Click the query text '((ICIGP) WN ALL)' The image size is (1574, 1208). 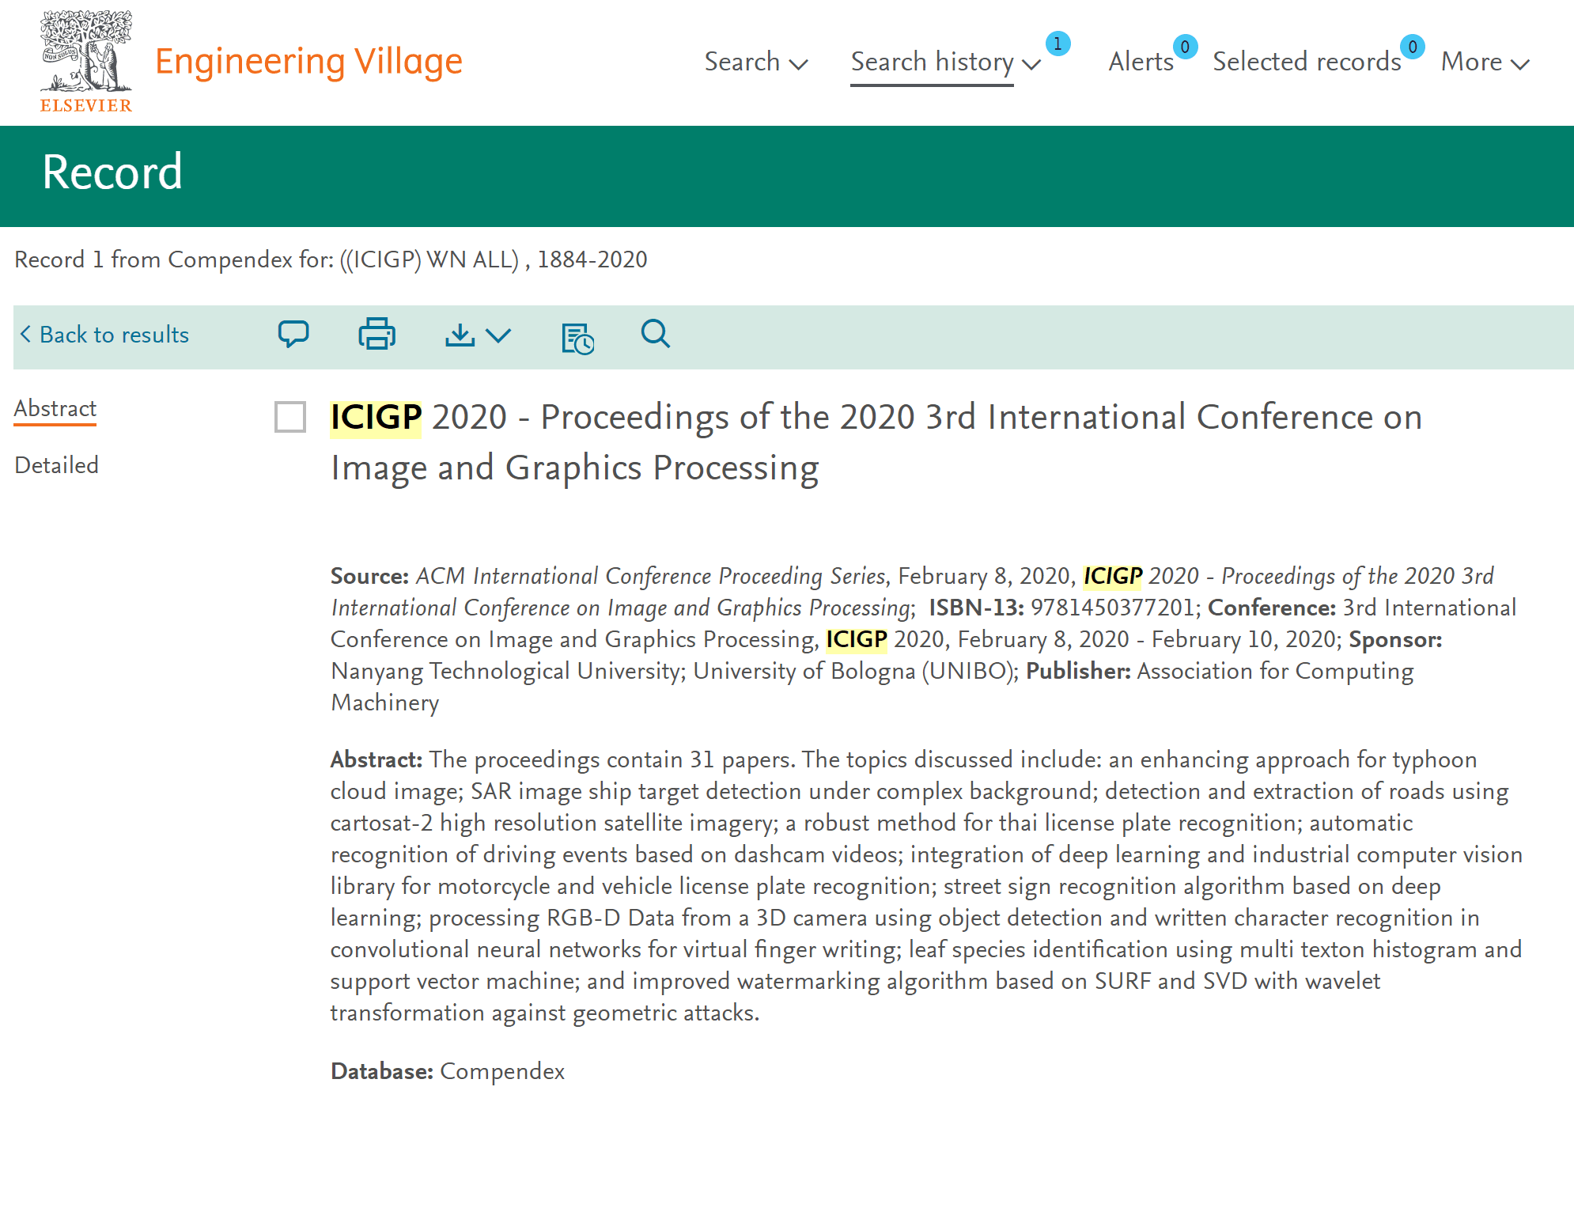pyautogui.click(x=429, y=259)
